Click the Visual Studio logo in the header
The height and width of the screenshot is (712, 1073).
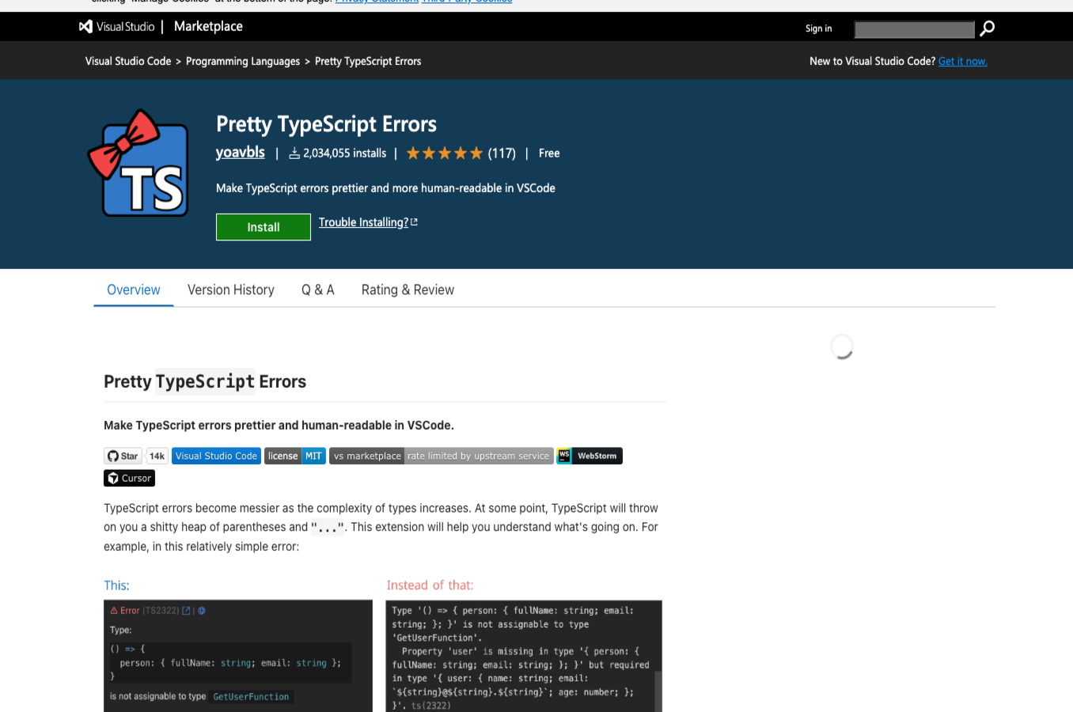click(x=86, y=26)
